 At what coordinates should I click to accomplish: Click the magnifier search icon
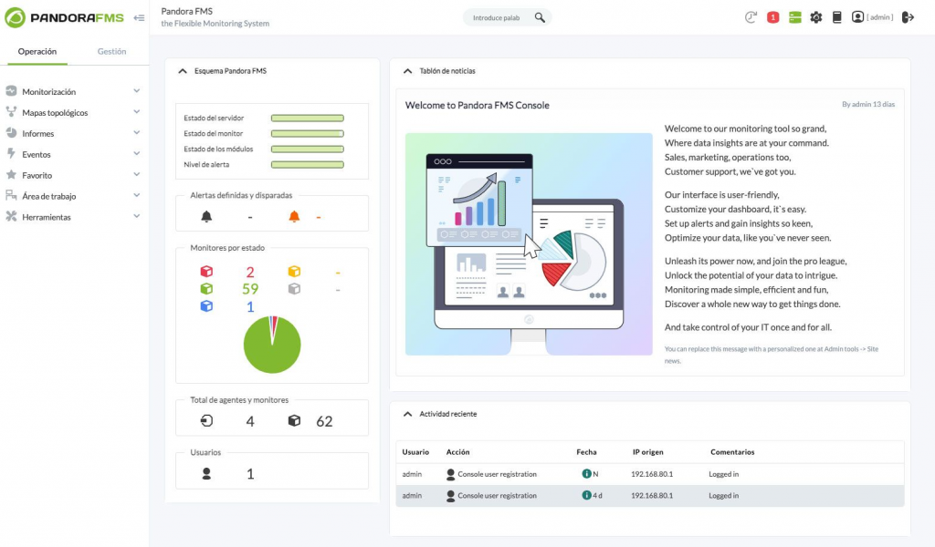tap(540, 17)
